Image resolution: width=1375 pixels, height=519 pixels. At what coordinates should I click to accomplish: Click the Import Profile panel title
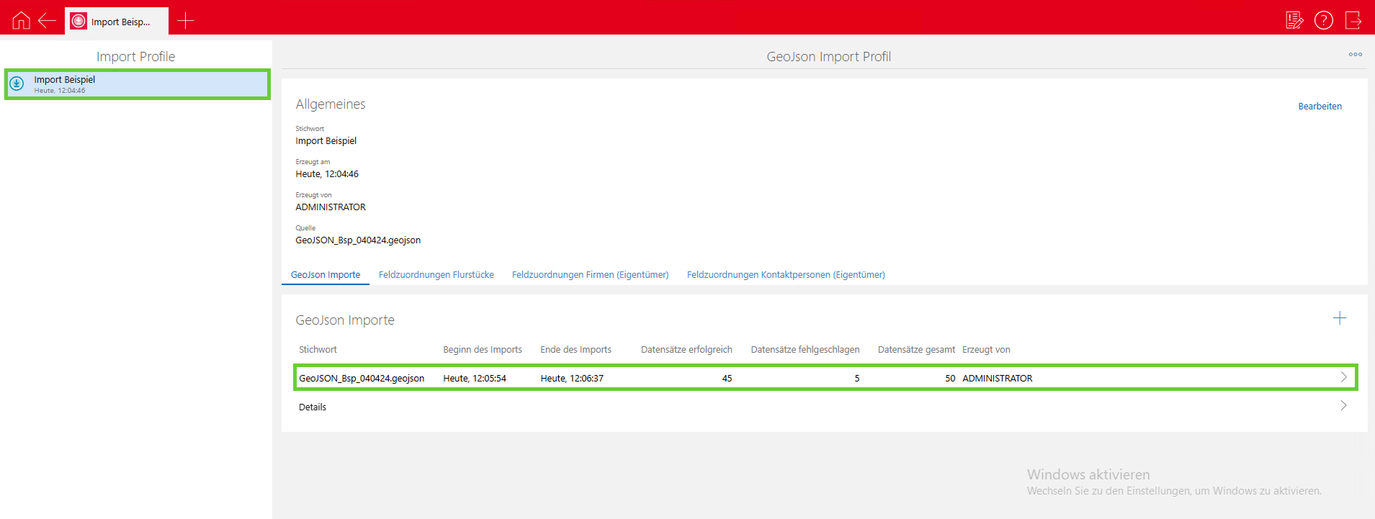tap(136, 57)
